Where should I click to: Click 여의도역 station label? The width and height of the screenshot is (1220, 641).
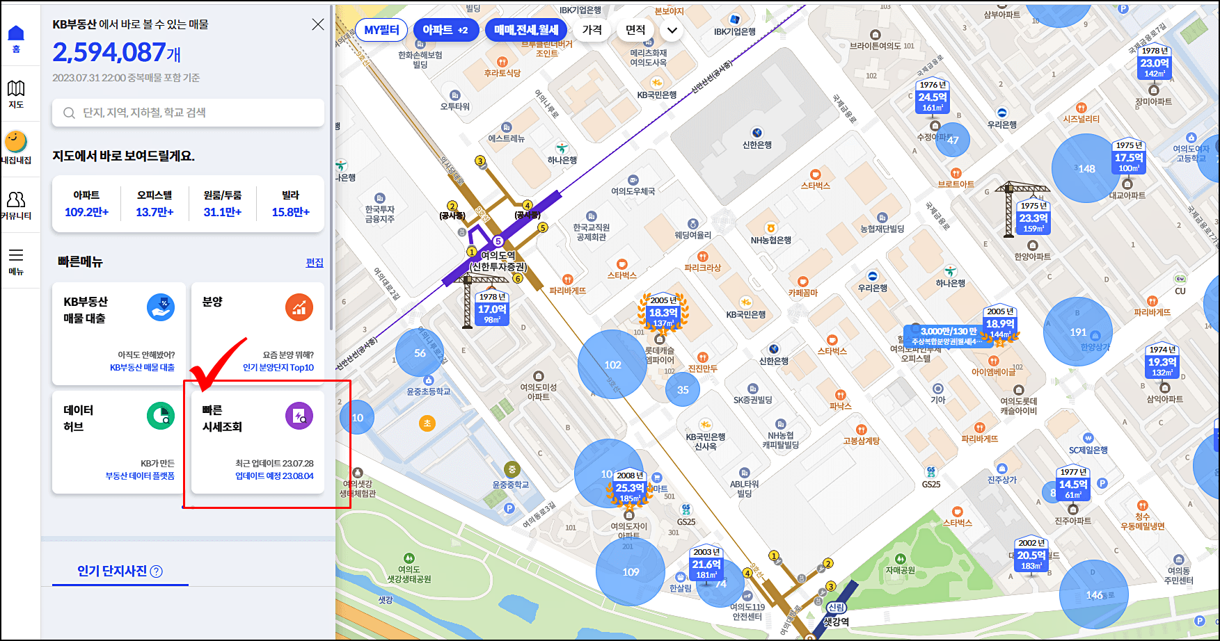click(x=498, y=260)
